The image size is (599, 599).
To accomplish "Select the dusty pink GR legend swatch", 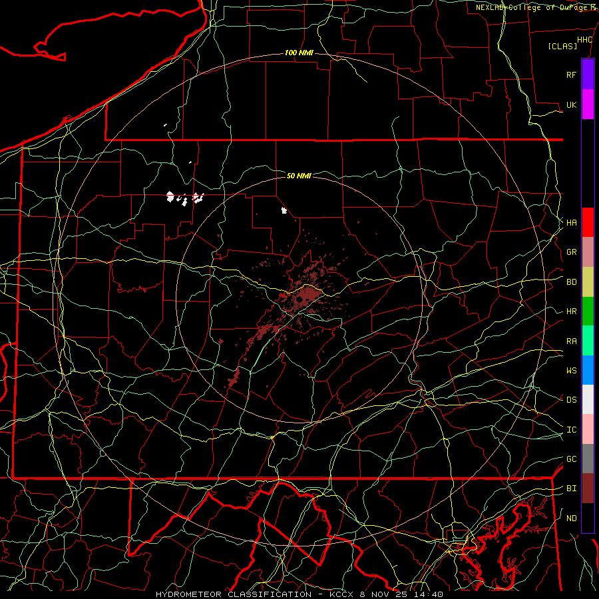I will (x=588, y=252).
